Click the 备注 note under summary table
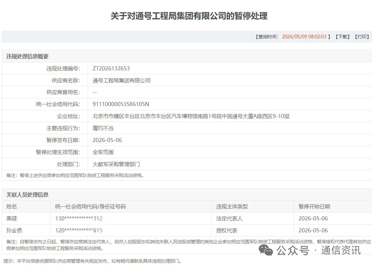The image size is (372, 267). 75,176
